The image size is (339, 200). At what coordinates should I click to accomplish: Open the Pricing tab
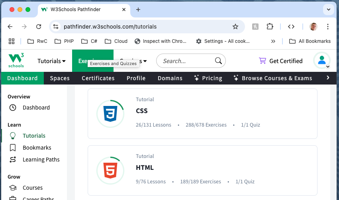pyautogui.click(x=208, y=78)
